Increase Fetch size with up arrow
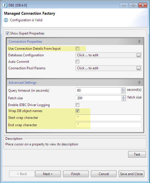This screenshot has width=150, height=183. click(123, 97)
